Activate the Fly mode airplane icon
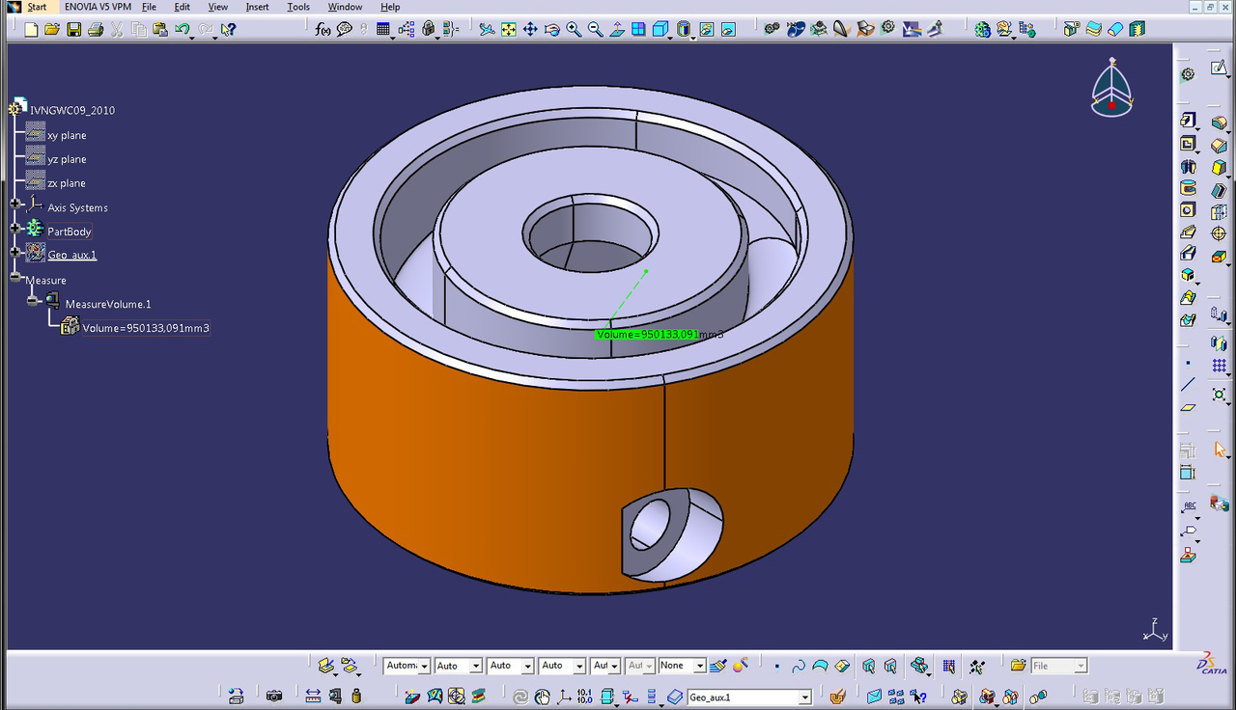 pyautogui.click(x=487, y=30)
